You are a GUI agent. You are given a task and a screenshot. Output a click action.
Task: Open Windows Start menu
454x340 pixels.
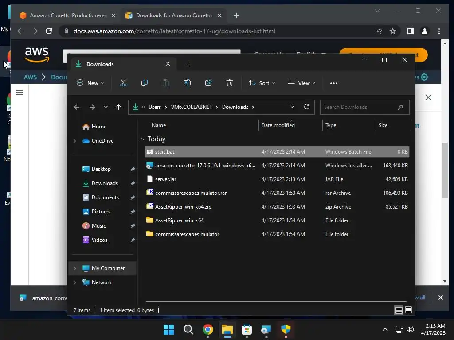(168, 329)
